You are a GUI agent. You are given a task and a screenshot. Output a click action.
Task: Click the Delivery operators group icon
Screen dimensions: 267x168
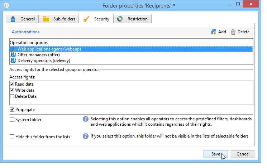[13, 61]
